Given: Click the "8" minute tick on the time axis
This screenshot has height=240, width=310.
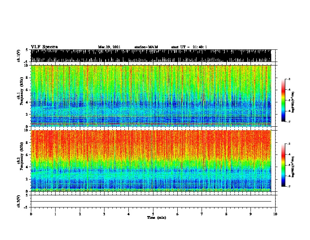Looking at the screenshot, I should click(x=226, y=214).
